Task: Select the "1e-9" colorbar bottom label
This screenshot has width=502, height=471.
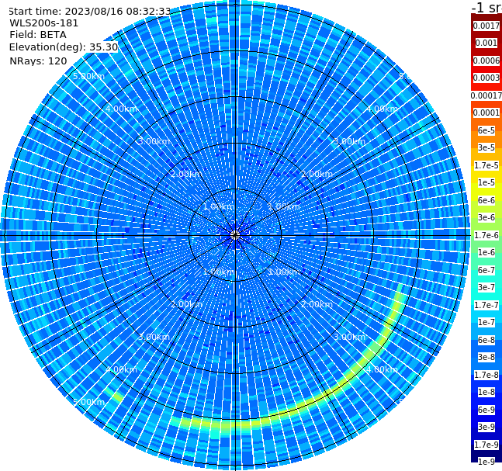Action: tap(486, 462)
